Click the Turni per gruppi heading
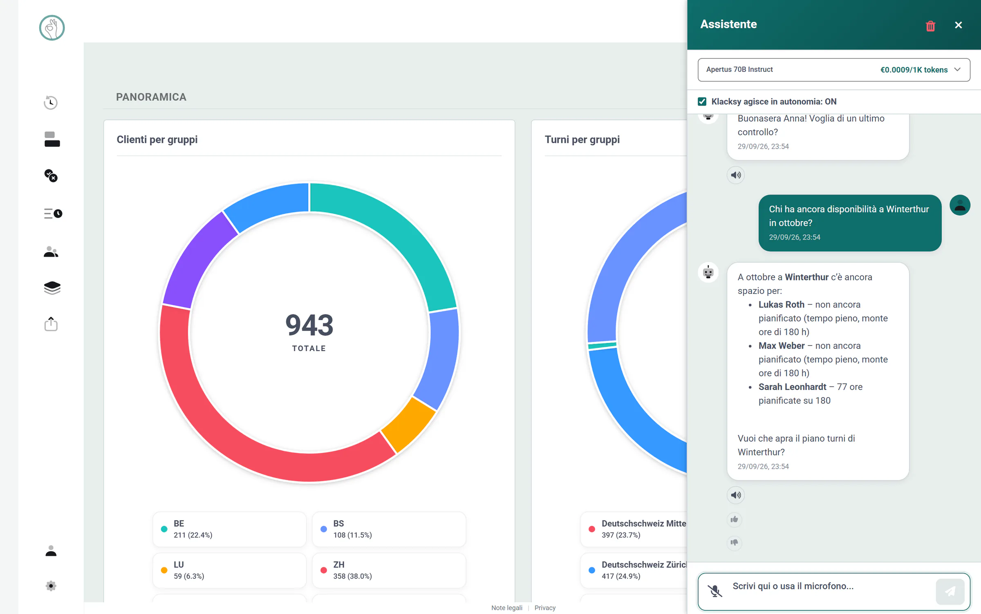Viewport: 981px width, 614px height. [582, 140]
